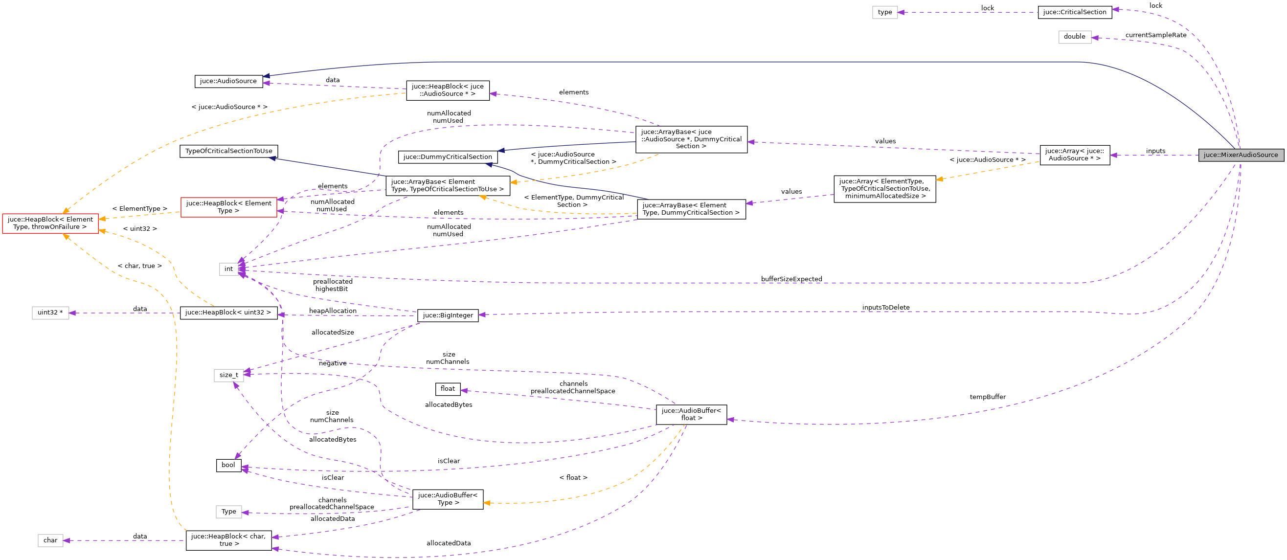Click the juce::HeapBlock< char, true > node

coord(229,540)
